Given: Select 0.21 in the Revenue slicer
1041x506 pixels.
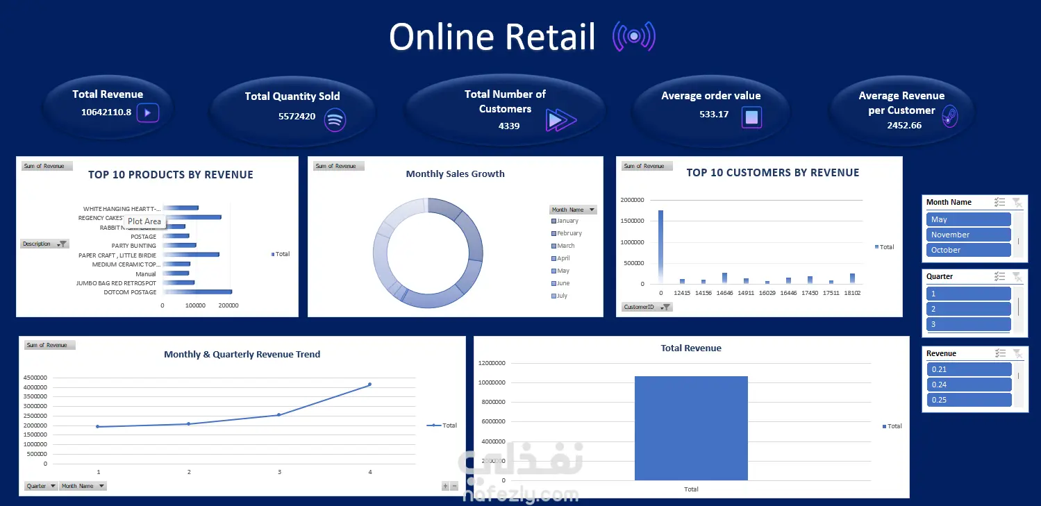Looking at the screenshot, I should [x=968, y=369].
